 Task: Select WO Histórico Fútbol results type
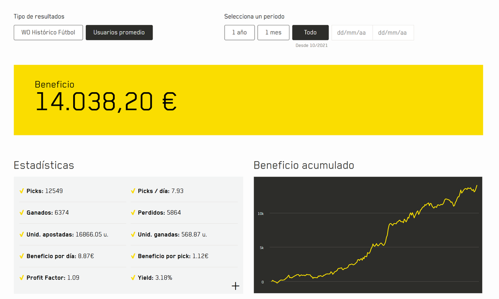[48, 32]
